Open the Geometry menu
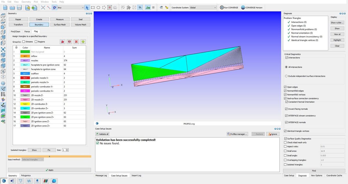This screenshot has height=184, width=348. click(x=26, y=2)
